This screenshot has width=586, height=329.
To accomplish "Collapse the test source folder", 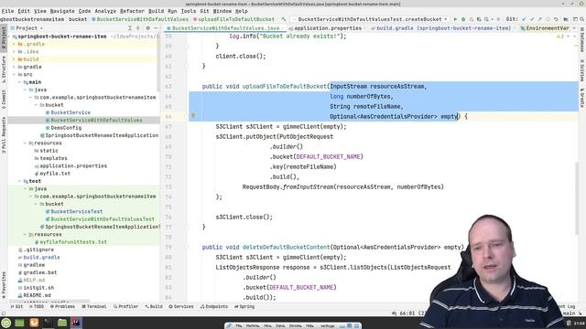I will point(20,181).
